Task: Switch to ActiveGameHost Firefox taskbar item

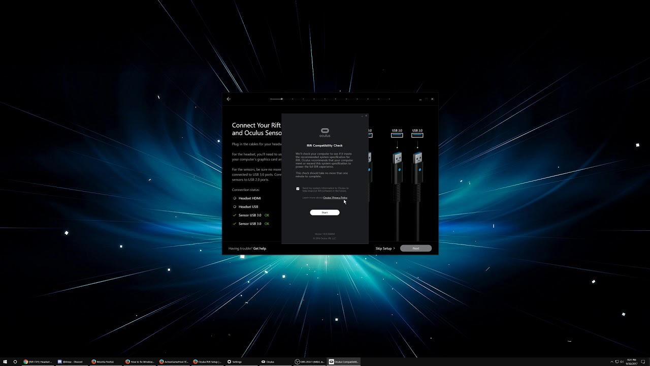Action: 174,362
